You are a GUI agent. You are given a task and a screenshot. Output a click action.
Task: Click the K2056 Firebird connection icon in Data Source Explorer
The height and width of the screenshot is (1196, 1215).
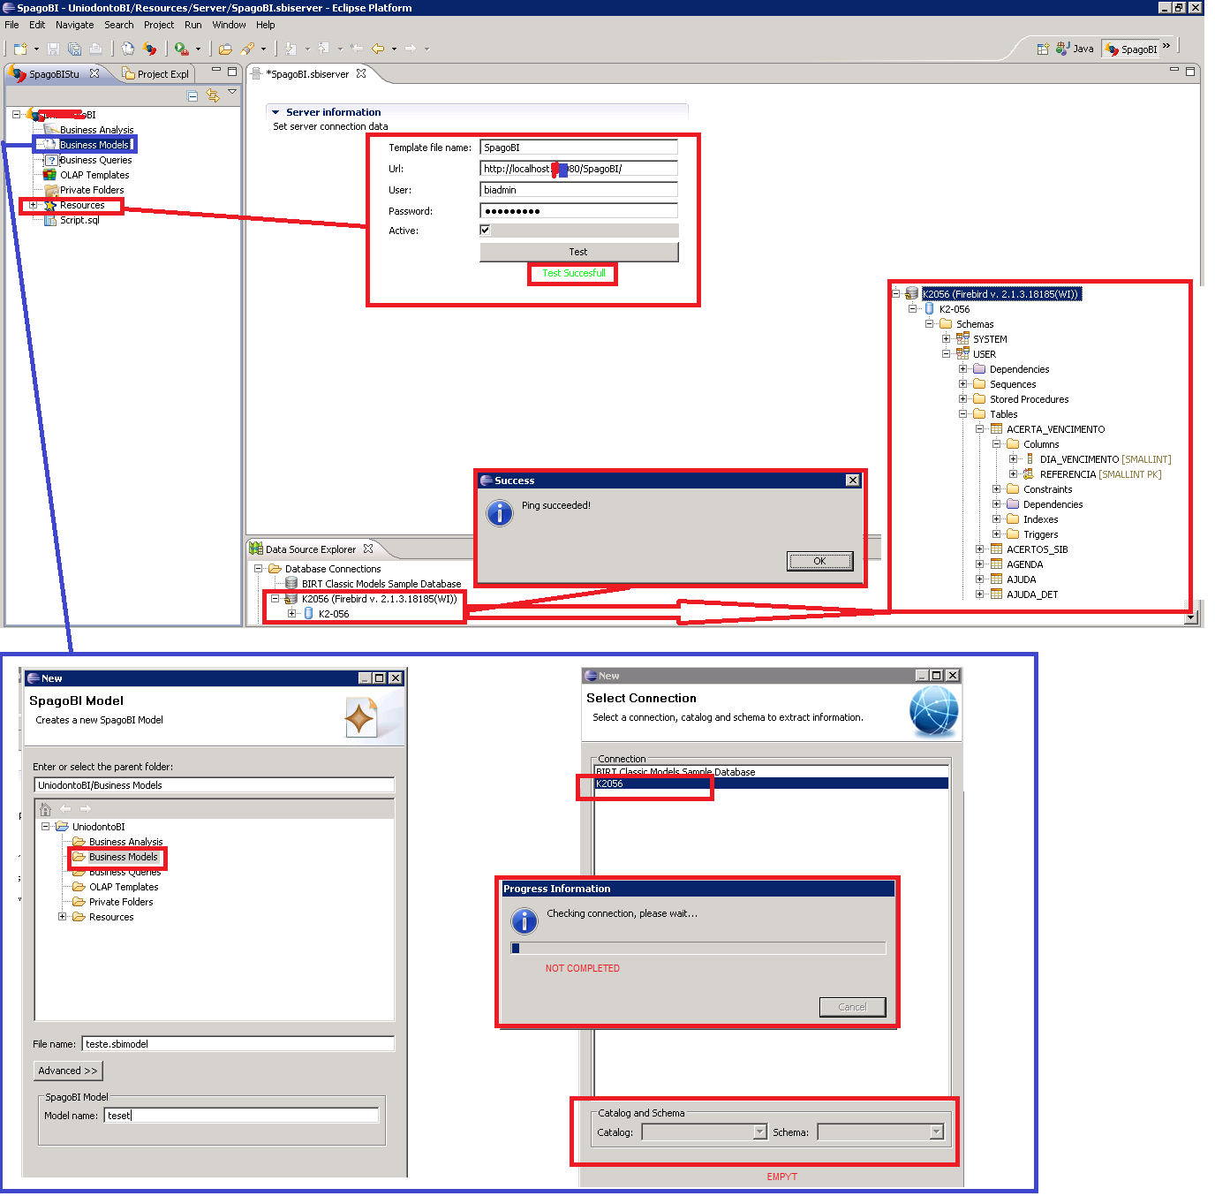[x=291, y=599]
